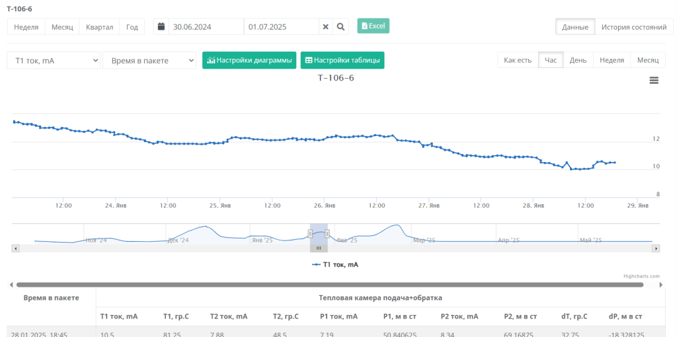This screenshot has height=337, width=677.
Task: Click table scroll right arrow
Action: pos(662,285)
